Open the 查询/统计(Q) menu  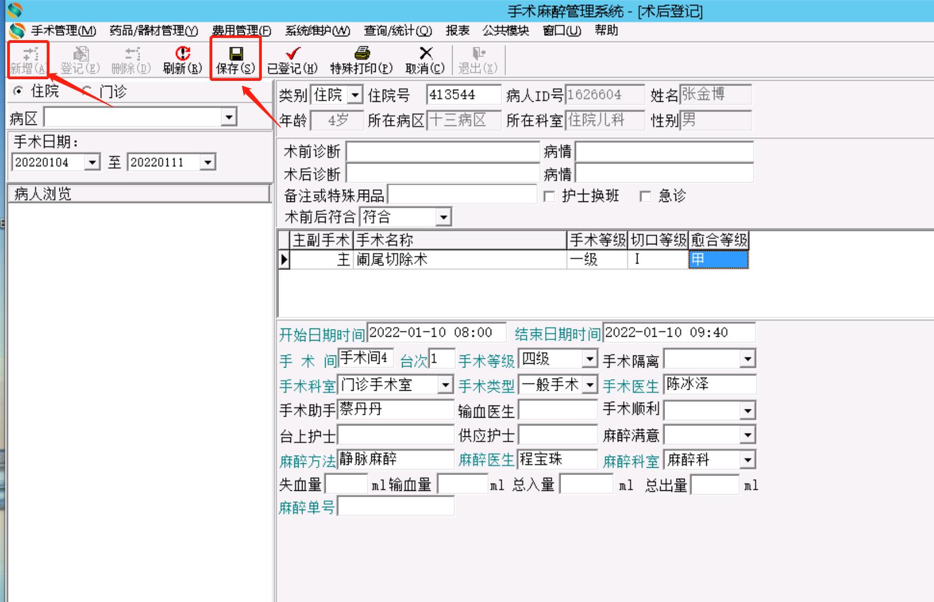[398, 31]
